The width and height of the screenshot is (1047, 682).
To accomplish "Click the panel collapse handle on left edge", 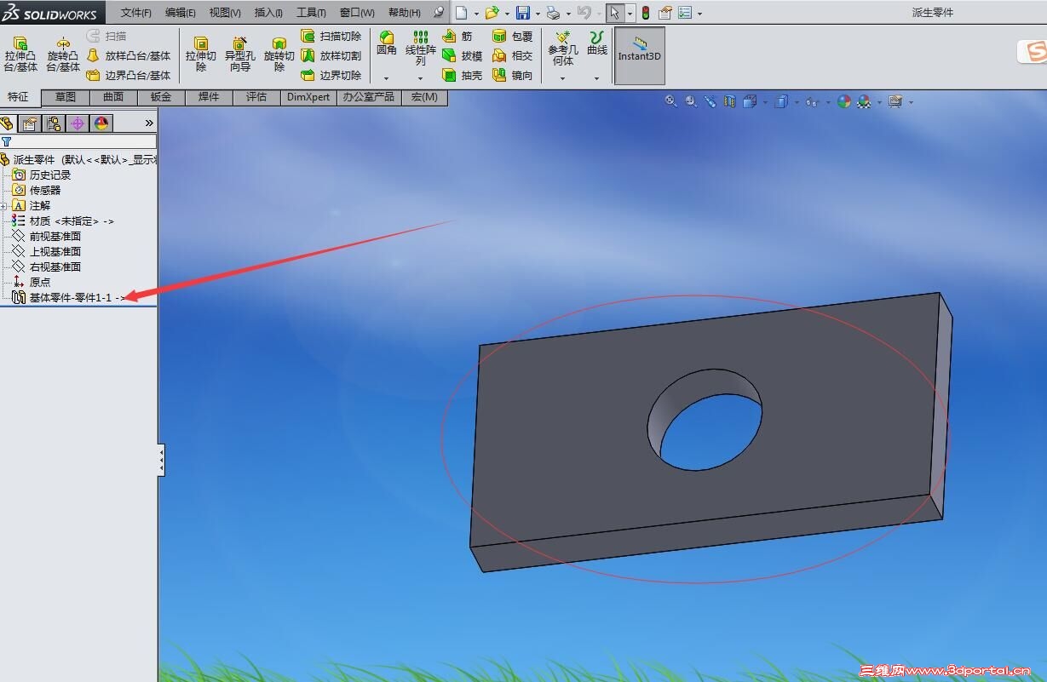I will click(x=162, y=460).
